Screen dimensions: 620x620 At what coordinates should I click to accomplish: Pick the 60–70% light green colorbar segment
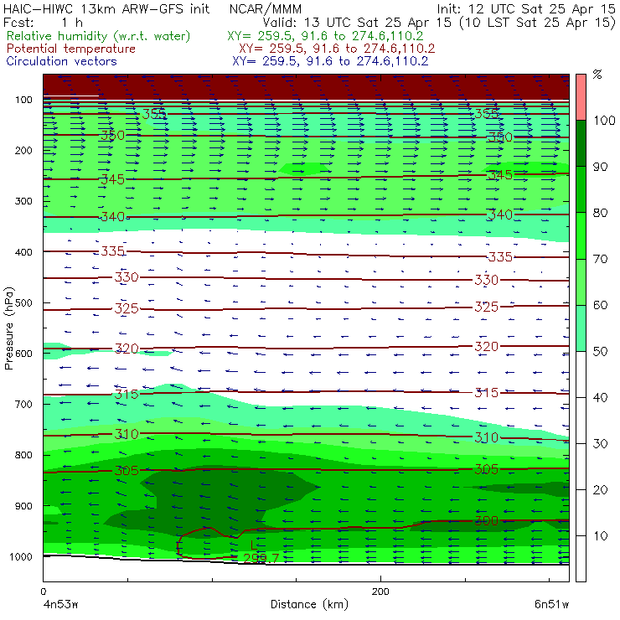tap(581, 282)
